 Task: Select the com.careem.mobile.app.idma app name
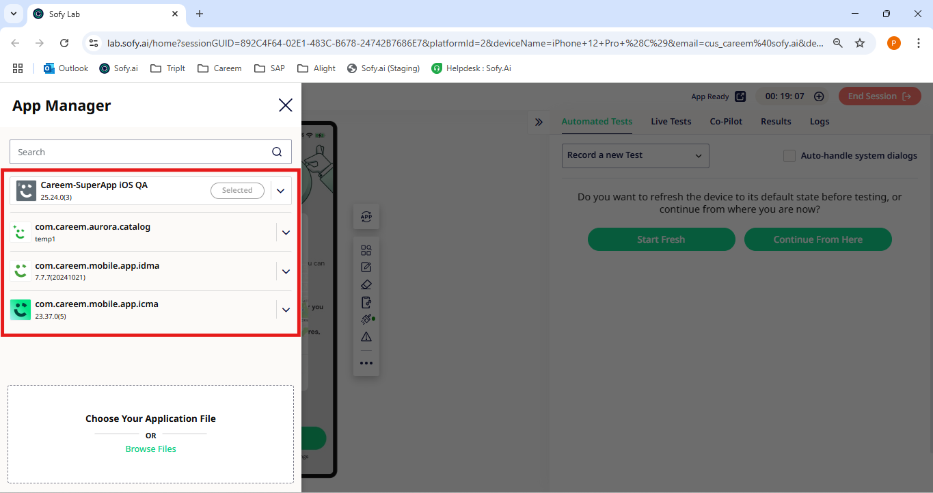pos(97,265)
